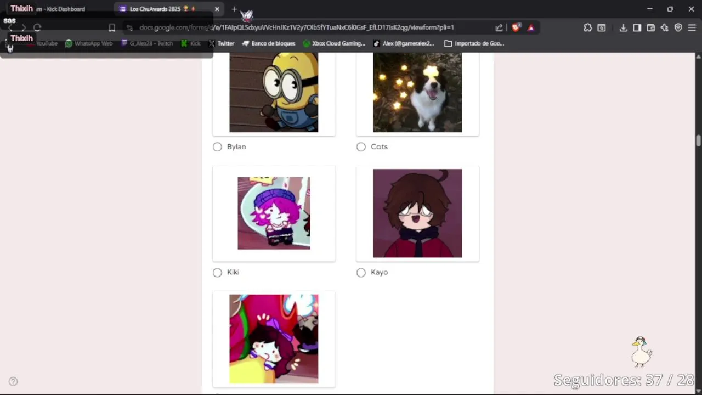This screenshot has height=395, width=702.
Task: Open the Alex (@gameralex2 TikTok bookmark
Action: (404, 43)
